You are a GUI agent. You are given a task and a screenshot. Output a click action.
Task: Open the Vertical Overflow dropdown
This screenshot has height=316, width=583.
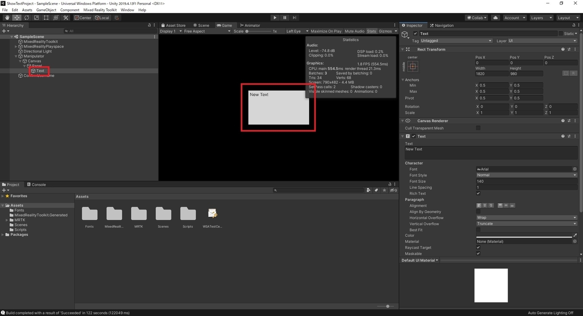point(527,224)
